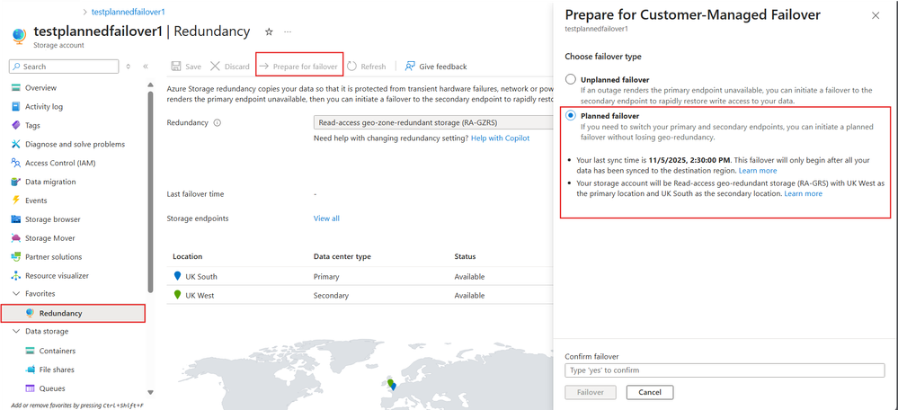This screenshot has height=410, width=898.
Task: Open the Redundancy type dropdown
Action: (x=433, y=123)
